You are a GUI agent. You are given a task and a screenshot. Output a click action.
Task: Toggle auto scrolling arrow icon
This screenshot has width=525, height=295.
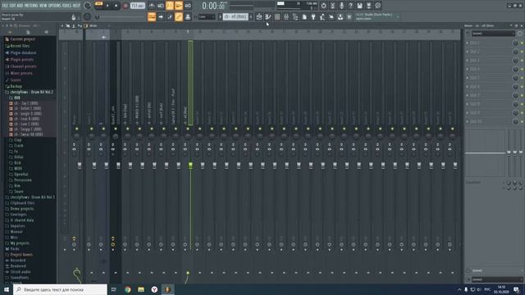[161, 16]
